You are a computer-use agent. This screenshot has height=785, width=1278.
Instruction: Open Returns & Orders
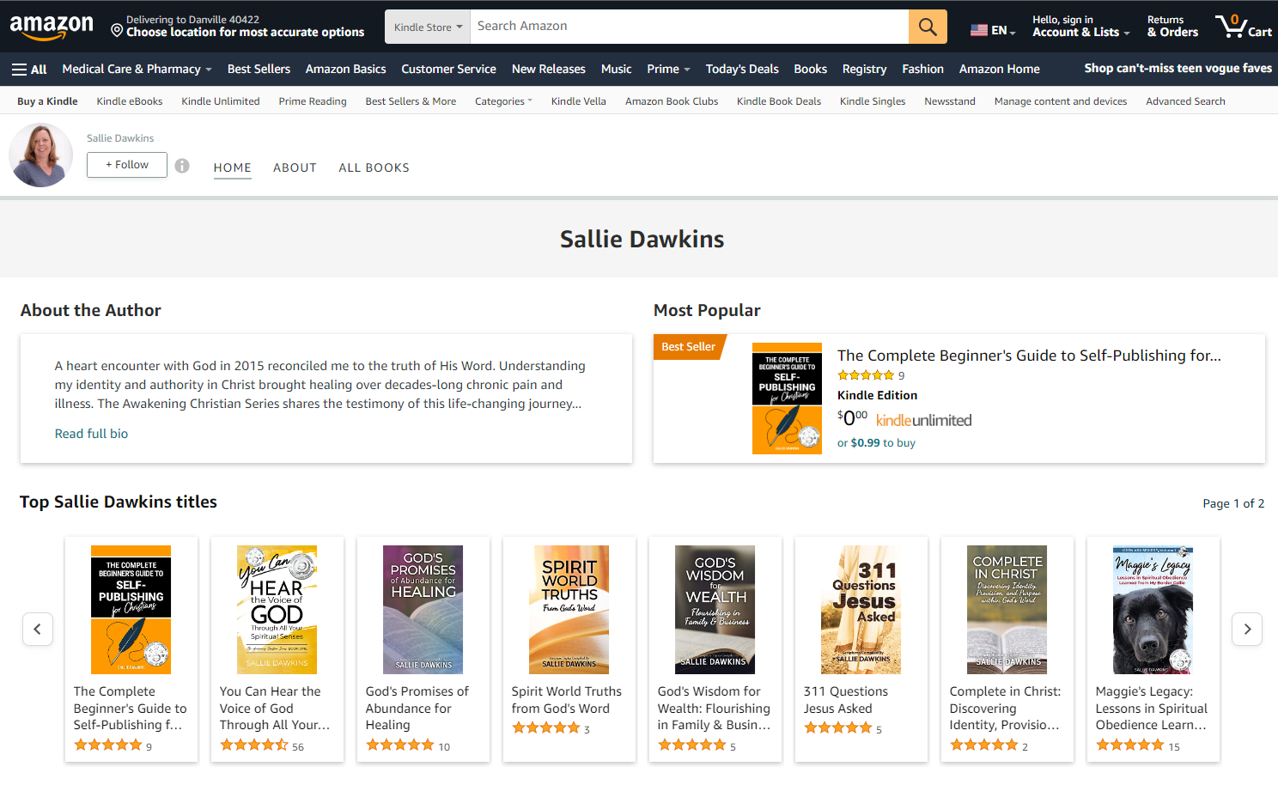pyautogui.click(x=1172, y=26)
